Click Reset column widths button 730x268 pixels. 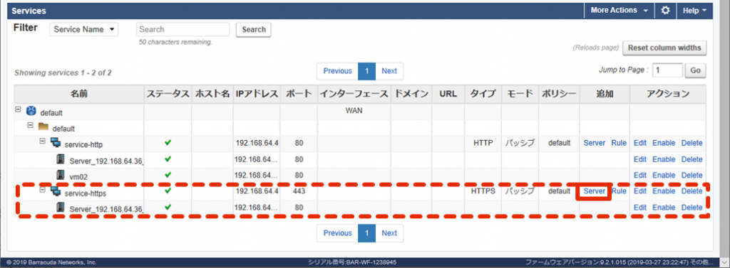tap(664, 48)
